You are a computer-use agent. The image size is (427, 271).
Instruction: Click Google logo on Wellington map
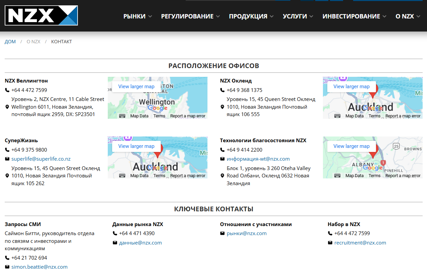click(157, 108)
